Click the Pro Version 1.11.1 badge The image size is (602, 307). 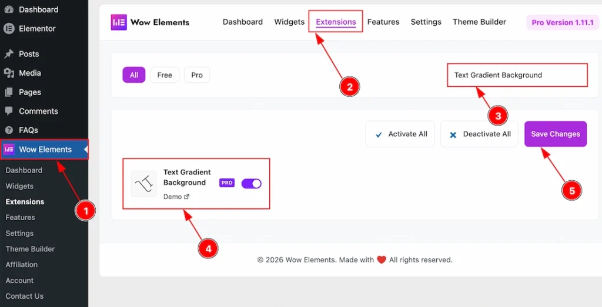tap(563, 23)
